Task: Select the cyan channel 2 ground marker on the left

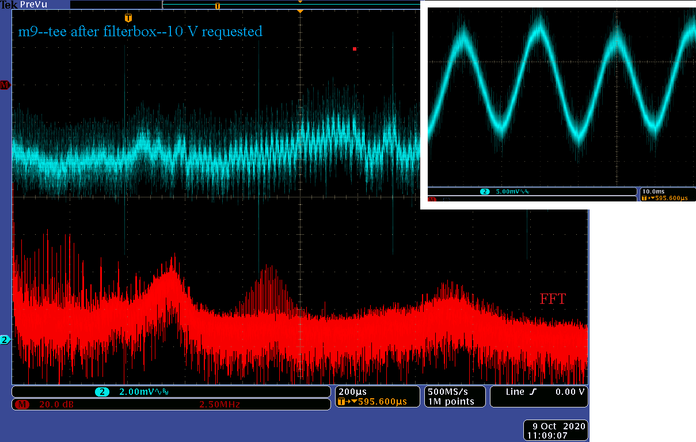Action: 5,340
